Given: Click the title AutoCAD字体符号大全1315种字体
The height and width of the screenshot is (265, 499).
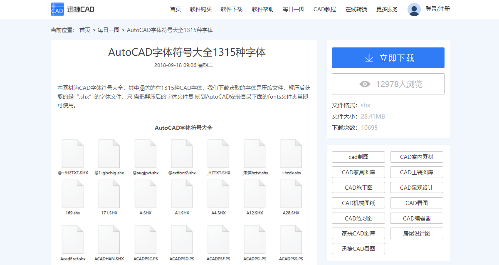Looking at the screenshot, I should click(x=187, y=52).
